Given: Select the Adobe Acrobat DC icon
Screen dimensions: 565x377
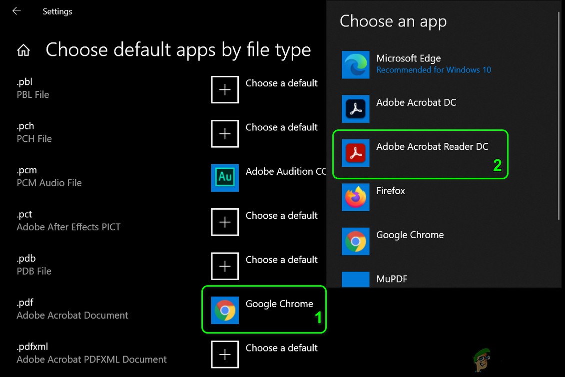Looking at the screenshot, I should click(x=356, y=109).
